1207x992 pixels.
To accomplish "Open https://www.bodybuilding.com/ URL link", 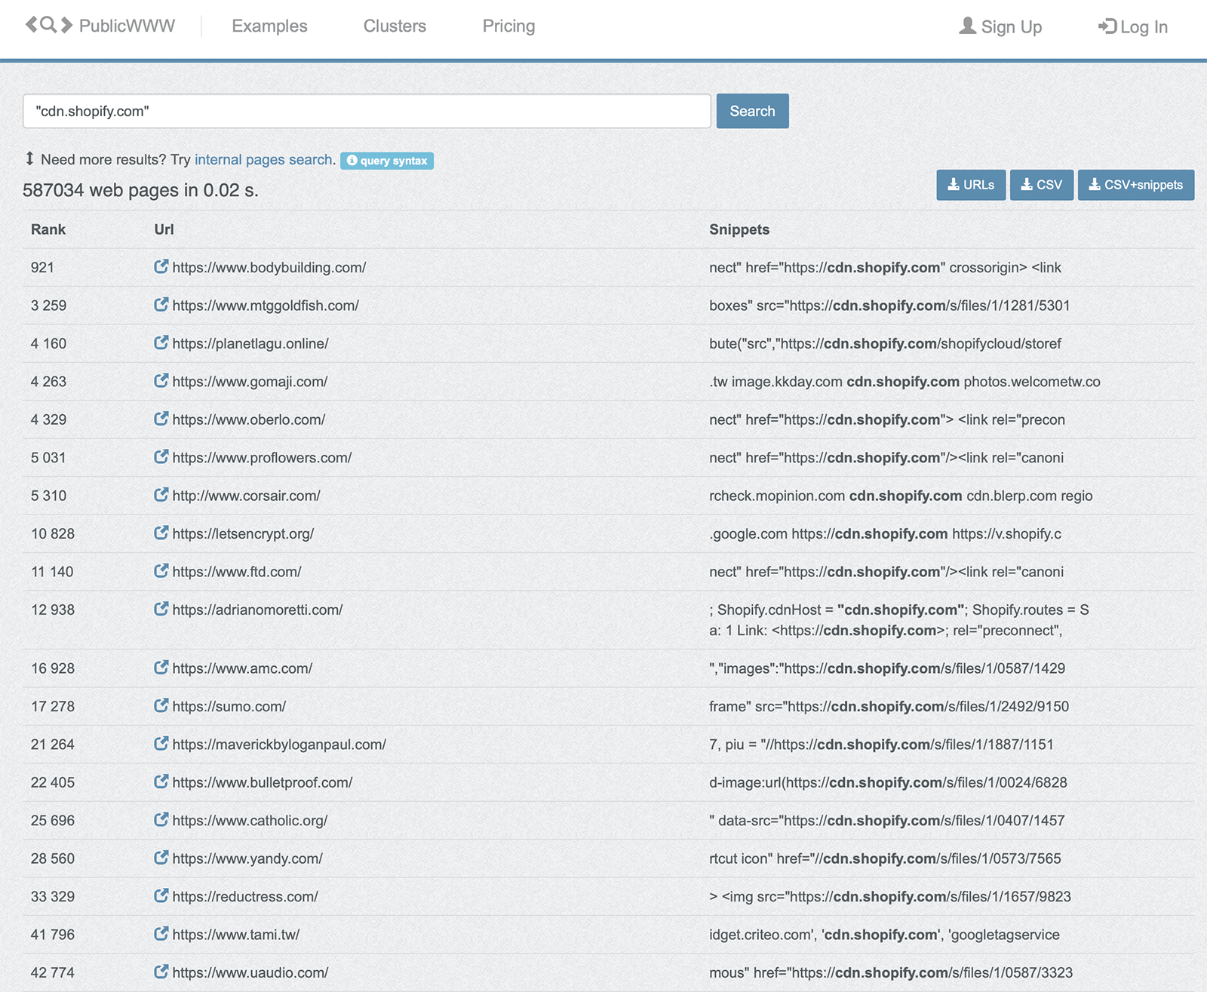I will (x=269, y=268).
